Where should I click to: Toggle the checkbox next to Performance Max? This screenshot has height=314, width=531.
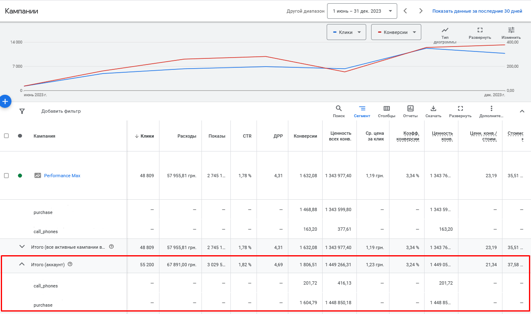click(7, 176)
